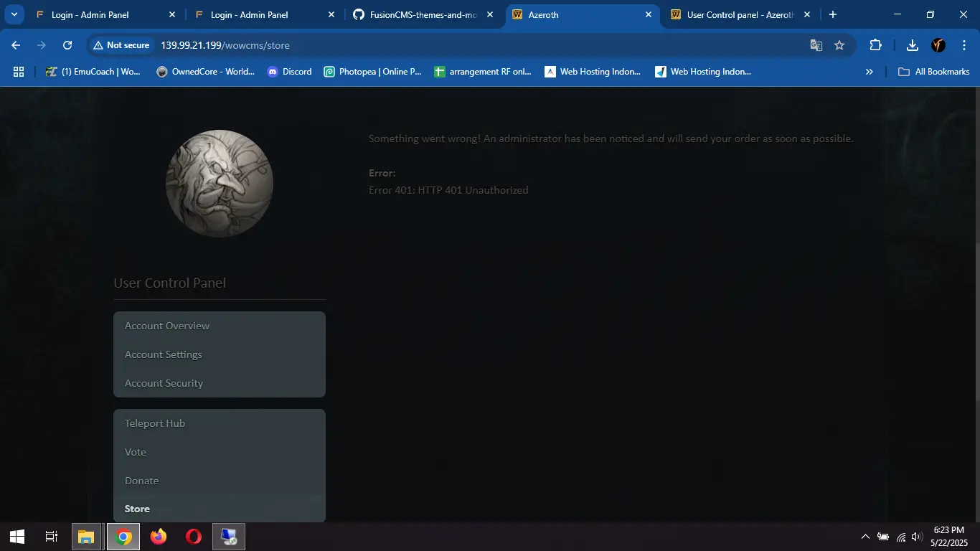
Task: Show hidden system tray icons
Action: pos(865,537)
